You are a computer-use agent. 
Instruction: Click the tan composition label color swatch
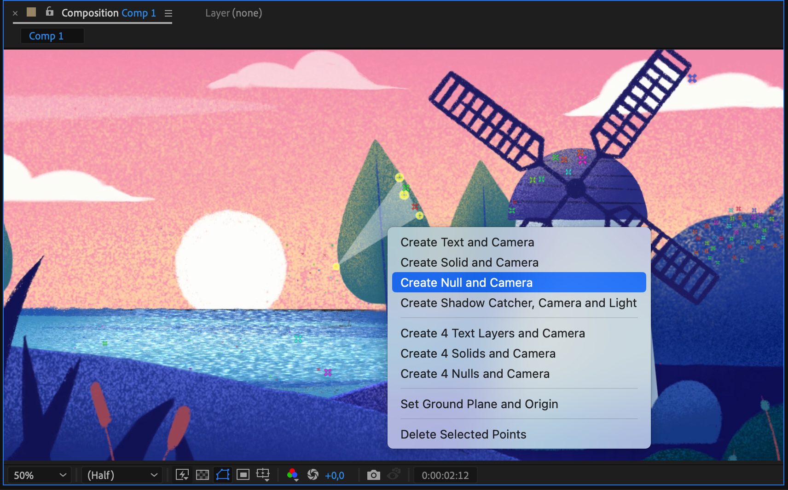[x=31, y=12]
